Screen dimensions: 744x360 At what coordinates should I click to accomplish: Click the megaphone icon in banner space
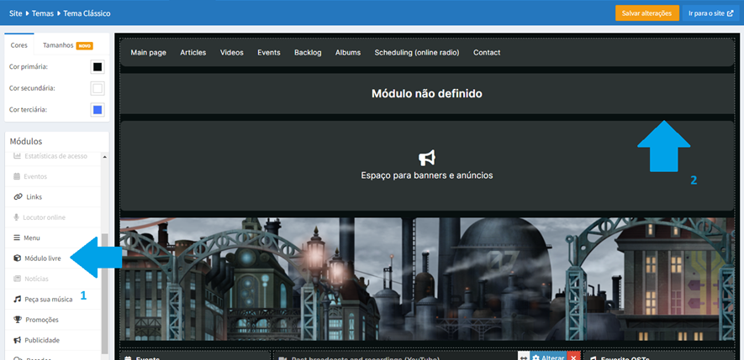(x=427, y=158)
